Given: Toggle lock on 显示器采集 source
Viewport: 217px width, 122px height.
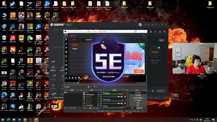Looking at the screenshot, I should [101, 105].
